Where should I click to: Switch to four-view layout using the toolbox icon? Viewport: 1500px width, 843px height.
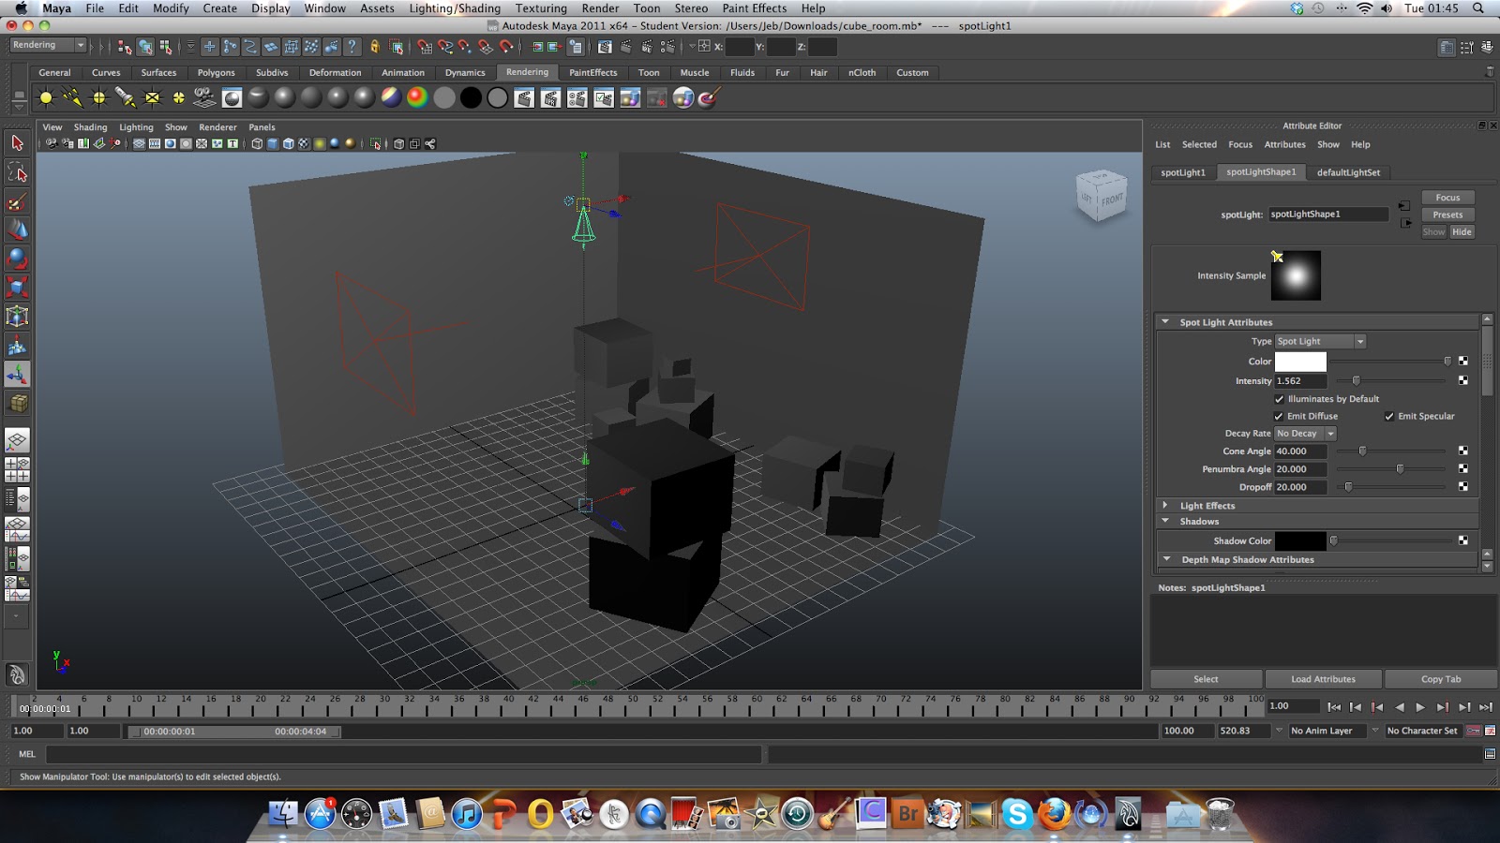click(x=17, y=470)
